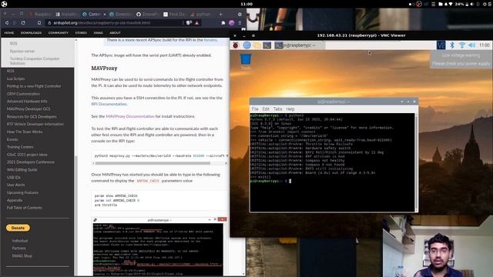The height and width of the screenshot is (277, 493).
Task: Click the lock icon in address bar
Action: click(49, 23)
